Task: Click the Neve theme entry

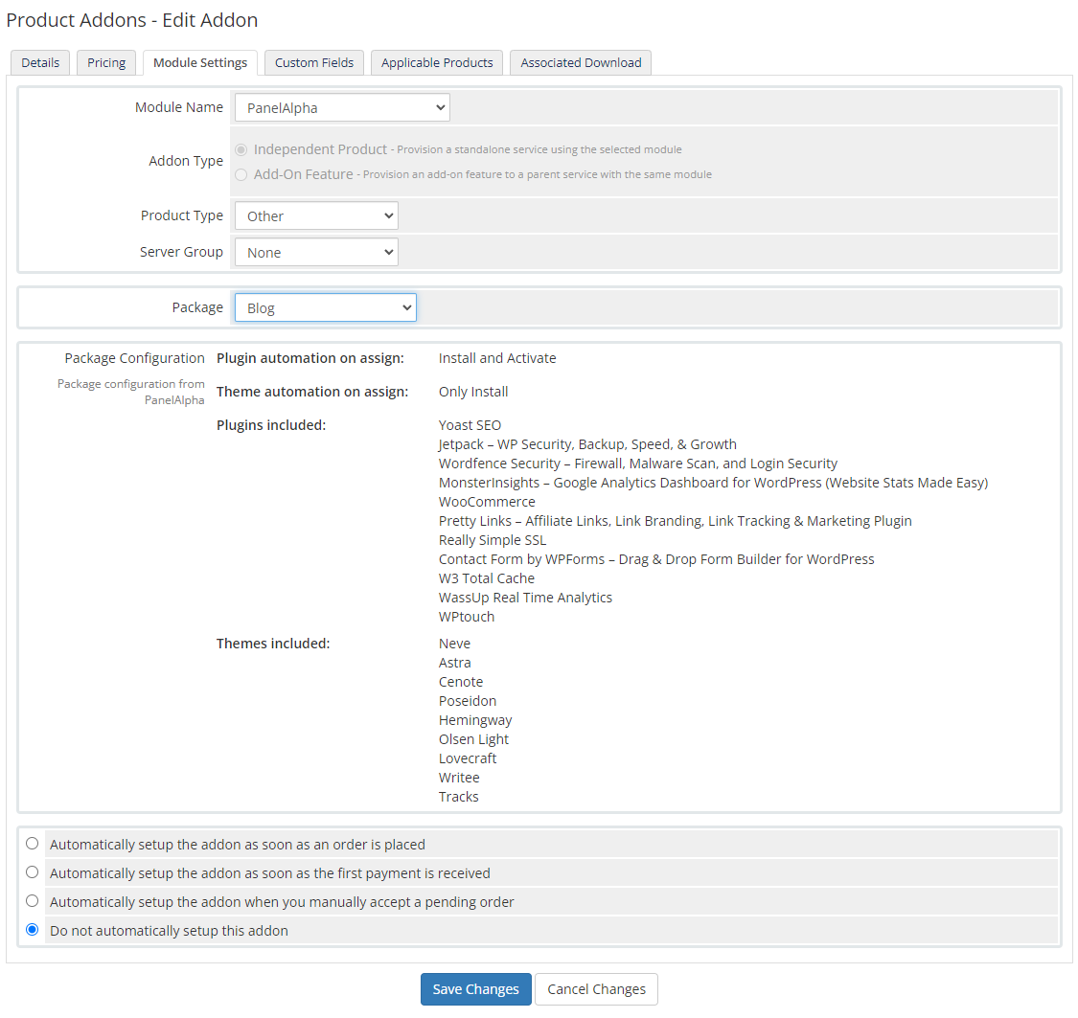Action: click(454, 643)
